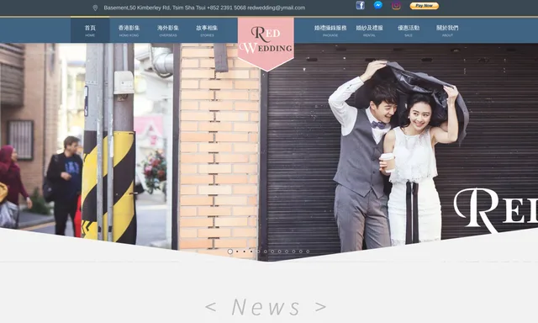Open the 婚禮攝錄服務 Package menu item
This screenshot has height=323, width=538.
click(330, 30)
